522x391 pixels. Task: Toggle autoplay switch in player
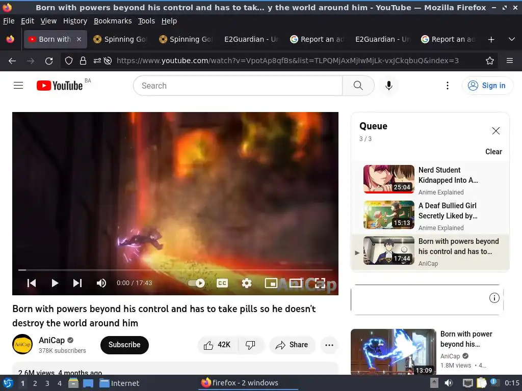click(196, 283)
